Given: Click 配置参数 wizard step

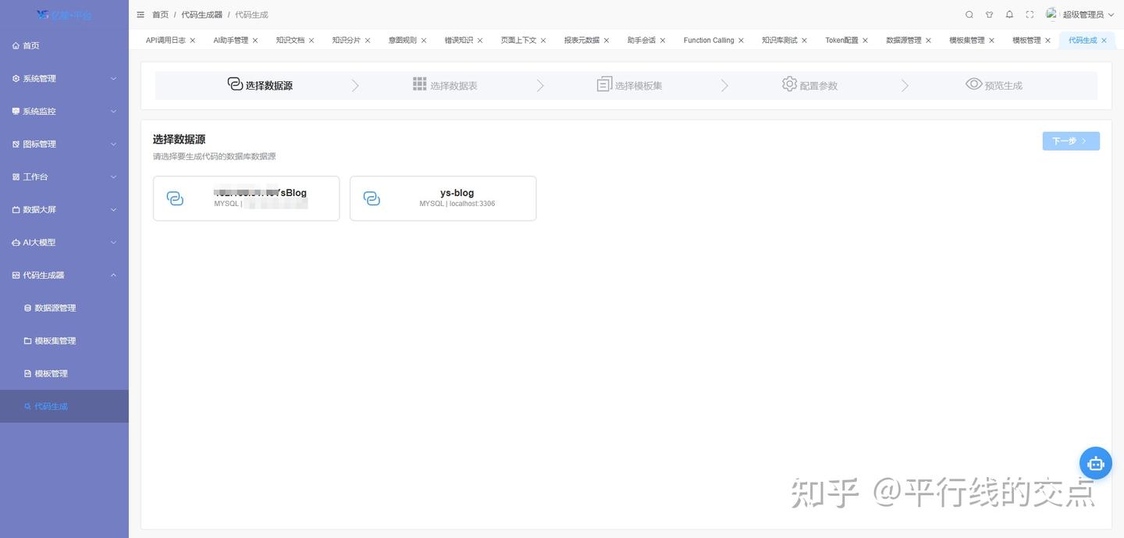Looking at the screenshot, I should pyautogui.click(x=809, y=85).
